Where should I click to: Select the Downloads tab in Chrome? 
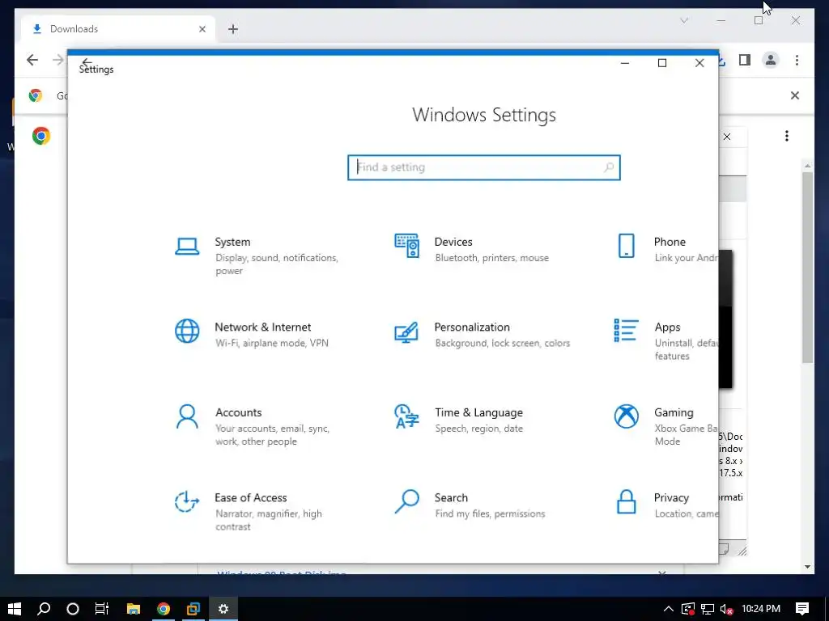click(118, 29)
